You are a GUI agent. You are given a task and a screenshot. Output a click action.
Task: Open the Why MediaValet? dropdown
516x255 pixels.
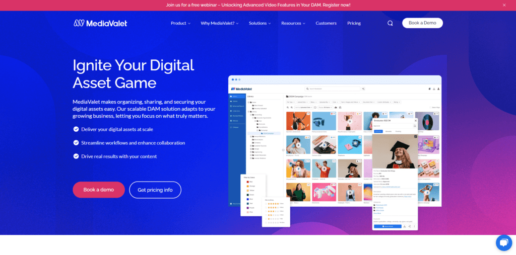(x=219, y=23)
